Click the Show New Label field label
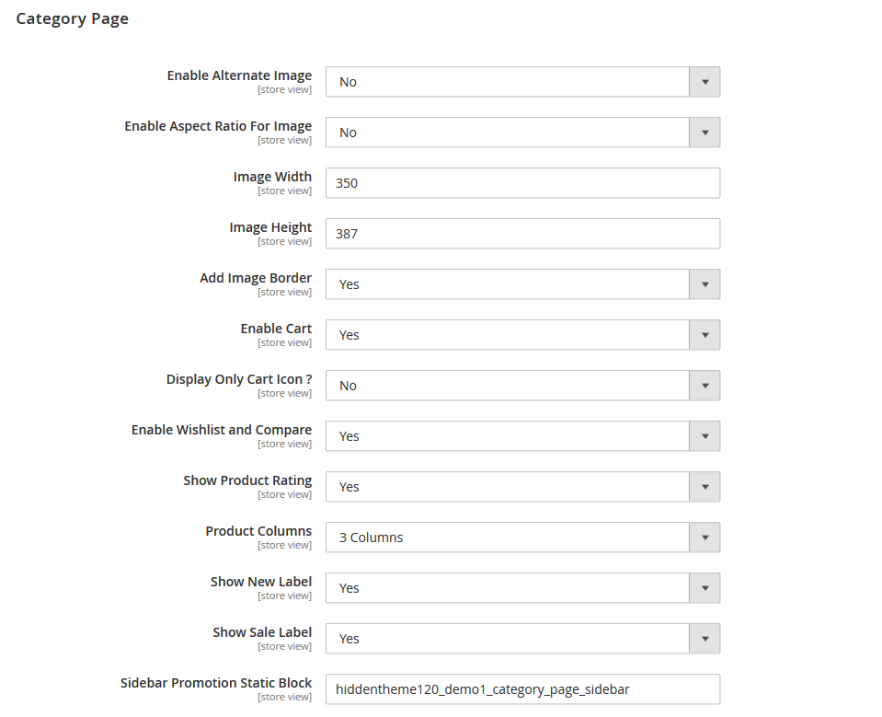Viewport: 882px width, 717px height. point(260,581)
